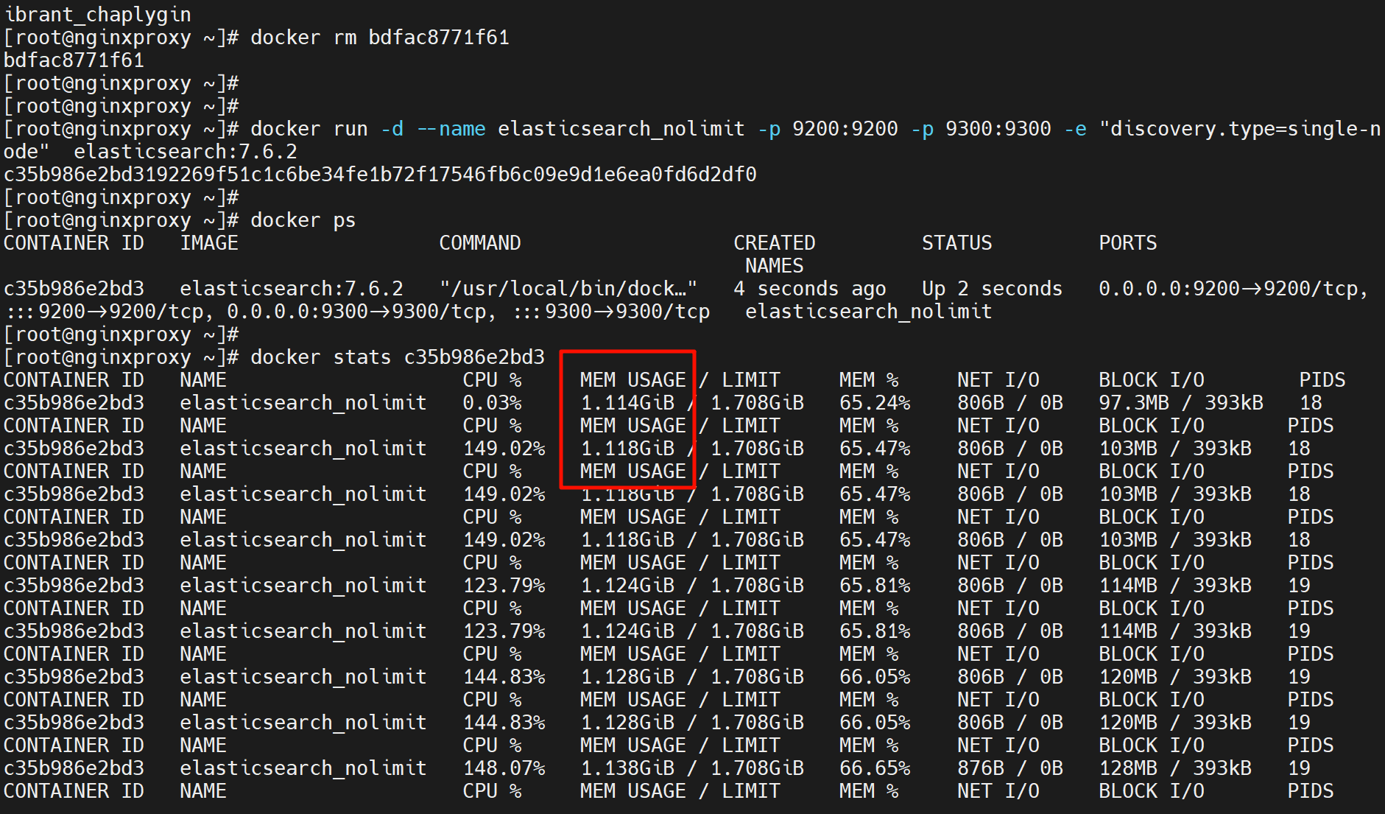Click the long c35b986e2bd3192269 container hash
Viewport: 1385px width, 814px height.
coord(380,175)
